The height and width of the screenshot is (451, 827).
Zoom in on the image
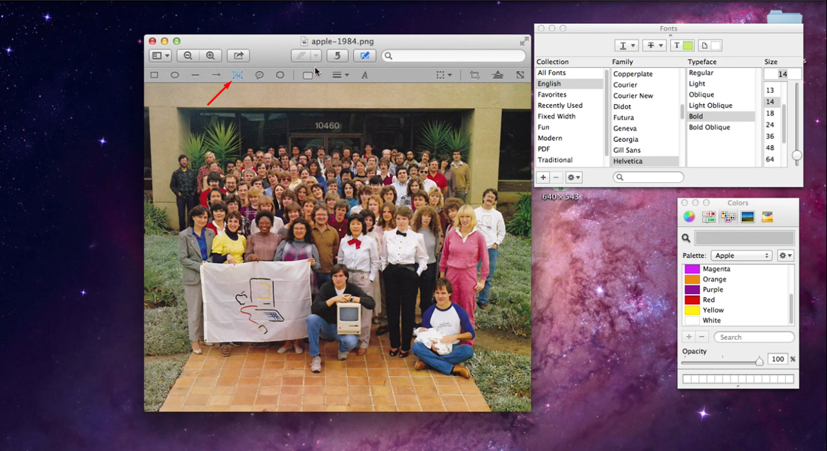(x=210, y=56)
